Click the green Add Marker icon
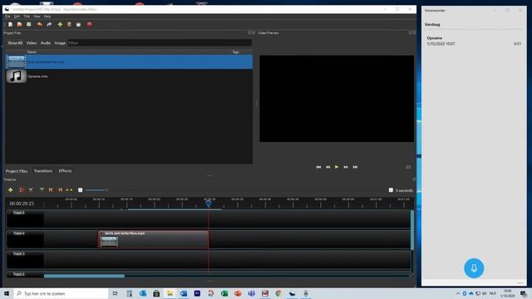The height and width of the screenshot is (299, 532). tap(42, 190)
